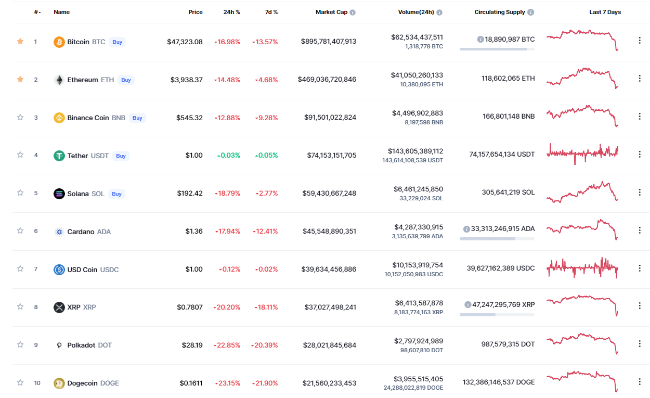
Task: Click the Cardano logo icon
Action: 59,232
